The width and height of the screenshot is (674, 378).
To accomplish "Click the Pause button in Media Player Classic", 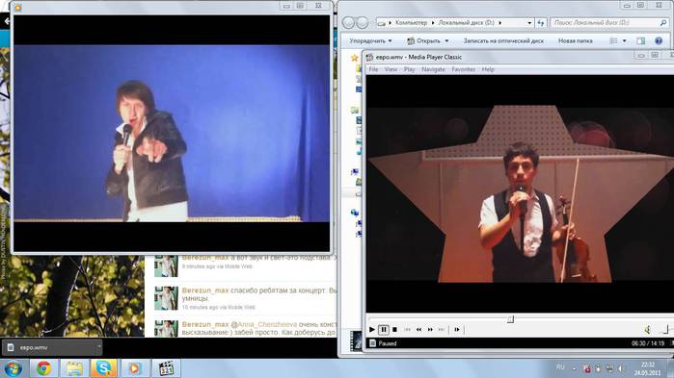I will click(384, 330).
